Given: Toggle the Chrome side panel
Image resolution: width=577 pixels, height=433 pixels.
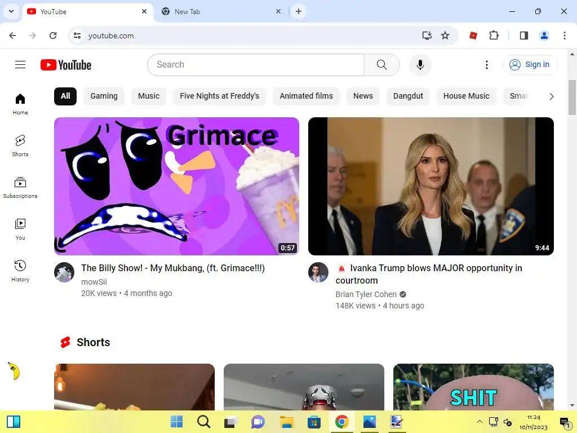Looking at the screenshot, I should 524,36.
